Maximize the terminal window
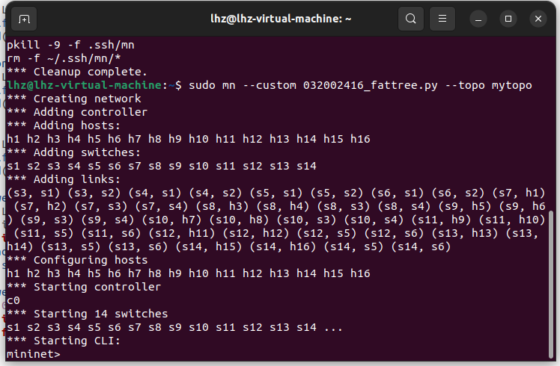Screen dimensions: 560x366 click(508, 19)
